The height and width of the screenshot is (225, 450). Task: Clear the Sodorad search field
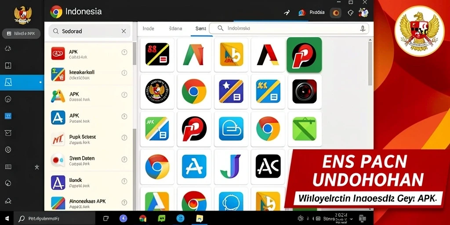pyautogui.click(x=123, y=31)
